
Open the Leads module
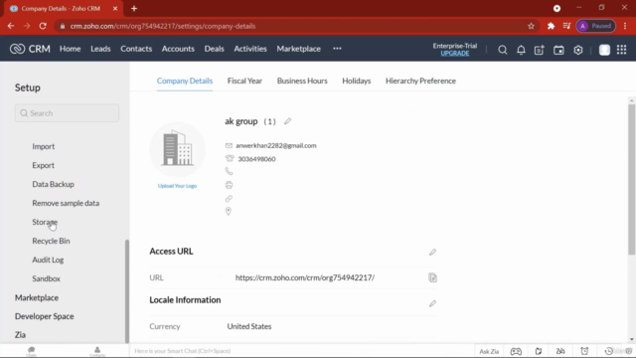[x=100, y=49]
